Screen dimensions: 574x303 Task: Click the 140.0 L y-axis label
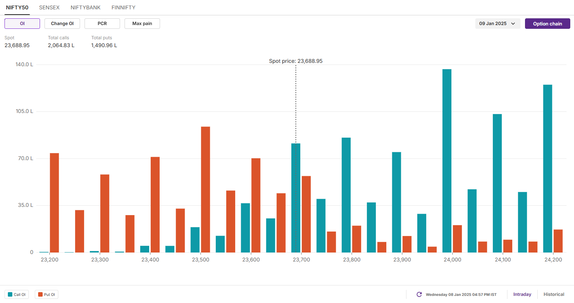pyautogui.click(x=24, y=64)
